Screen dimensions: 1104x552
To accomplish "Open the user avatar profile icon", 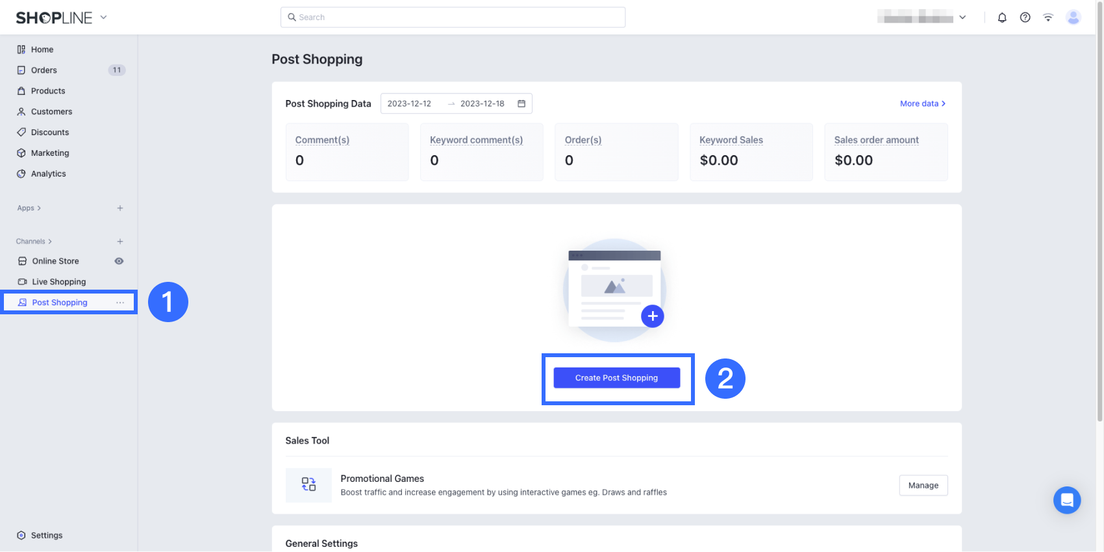I will pos(1073,18).
